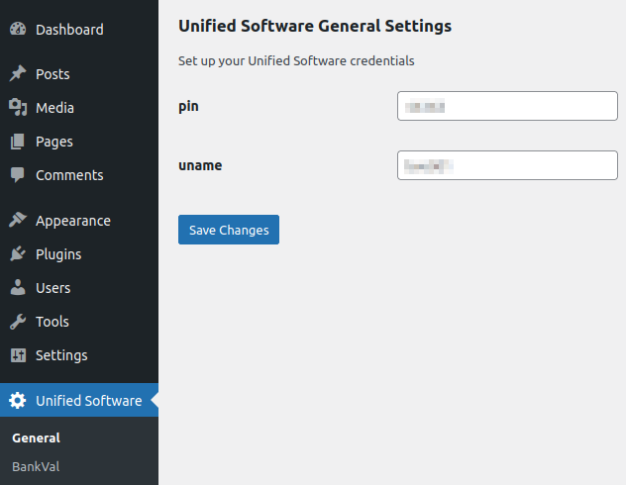Click 'Set up your Unified Software credentials' text
Screen dimensions: 626x485
pos(296,61)
